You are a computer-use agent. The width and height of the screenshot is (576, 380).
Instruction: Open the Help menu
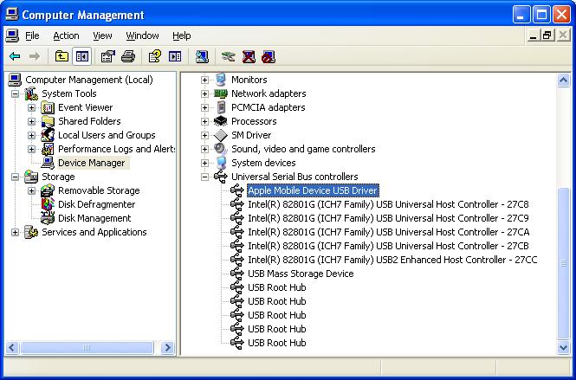tap(182, 35)
